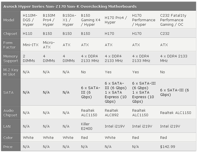Image resolution: width=198 pixels, height=153 pixels.
Task: Click the Chipset row label
Action: click(x=10, y=33)
